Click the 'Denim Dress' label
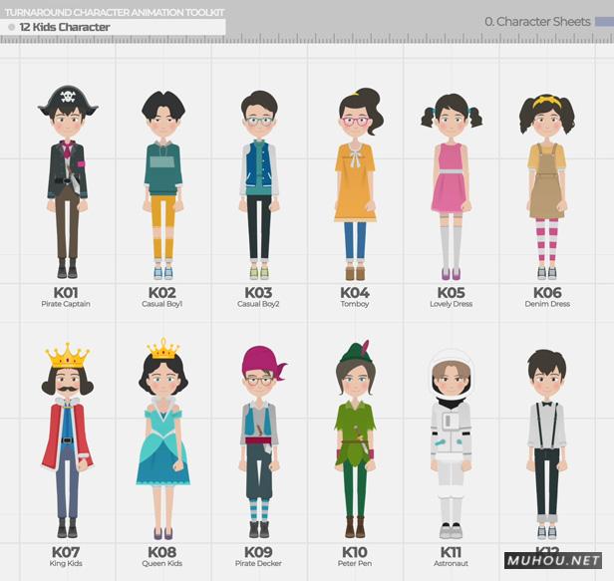 pyautogui.click(x=547, y=304)
